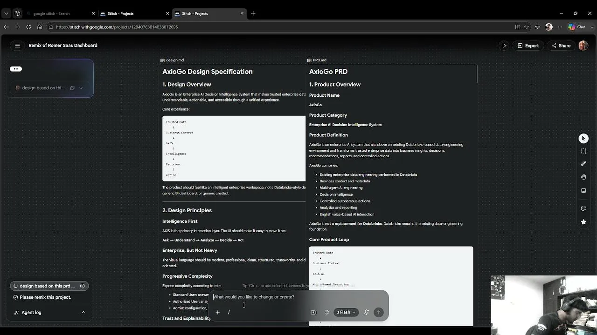Click the PRD document scrollbar
The image size is (597, 335).
coord(476,74)
